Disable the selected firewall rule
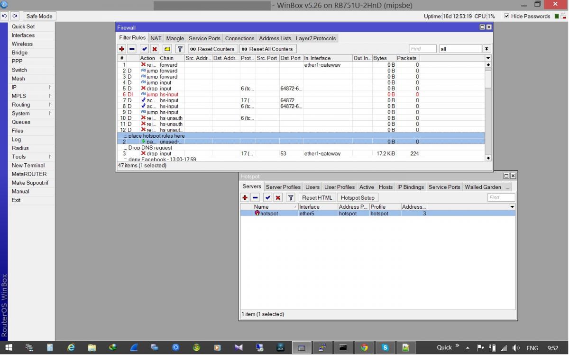This screenshot has height=355, width=569. pyautogui.click(x=155, y=49)
